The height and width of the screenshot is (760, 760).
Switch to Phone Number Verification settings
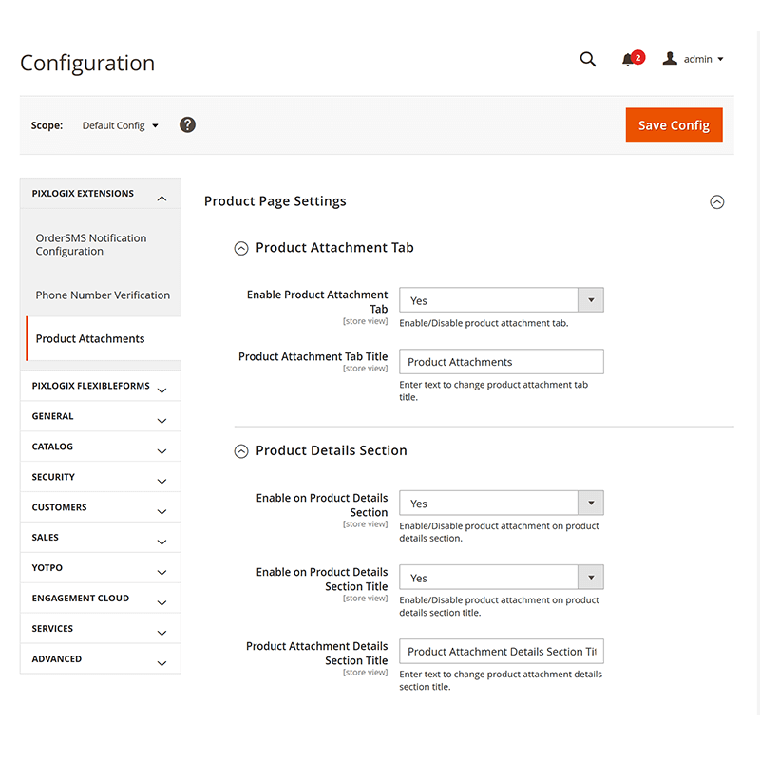102,294
